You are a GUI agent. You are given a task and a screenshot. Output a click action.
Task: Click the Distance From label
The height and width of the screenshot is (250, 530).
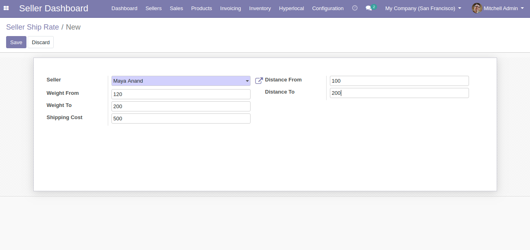tap(283, 80)
